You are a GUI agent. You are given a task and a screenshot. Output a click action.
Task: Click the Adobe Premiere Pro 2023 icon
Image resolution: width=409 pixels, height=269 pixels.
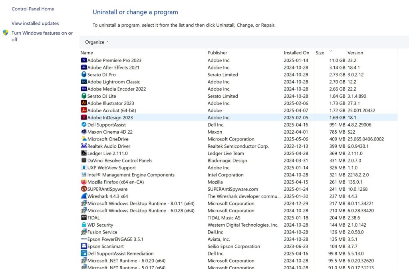click(84, 60)
